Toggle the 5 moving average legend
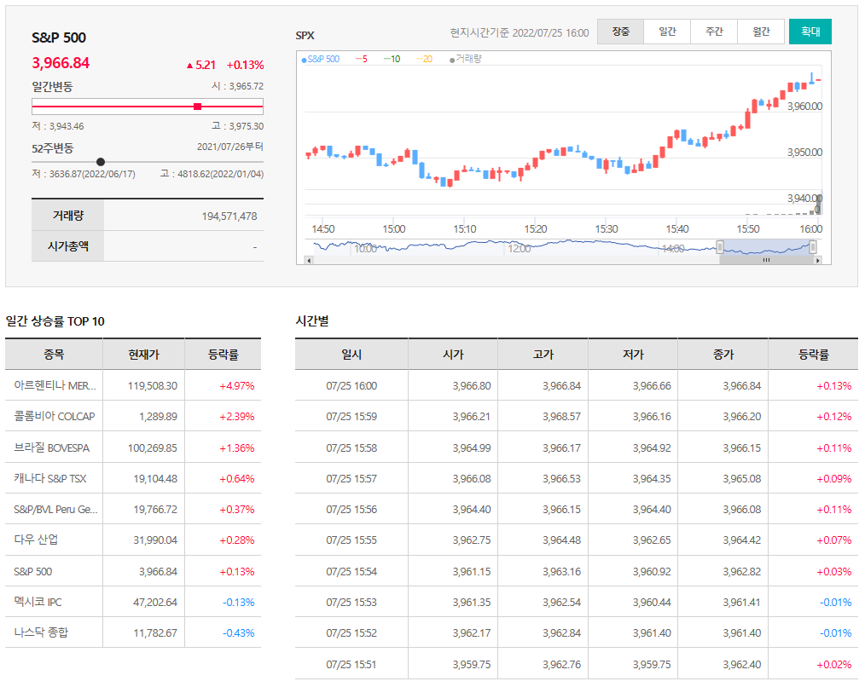This screenshot has width=865, height=687. [x=362, y=59]
